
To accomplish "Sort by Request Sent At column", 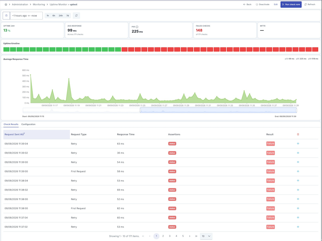I will [36, 134].
